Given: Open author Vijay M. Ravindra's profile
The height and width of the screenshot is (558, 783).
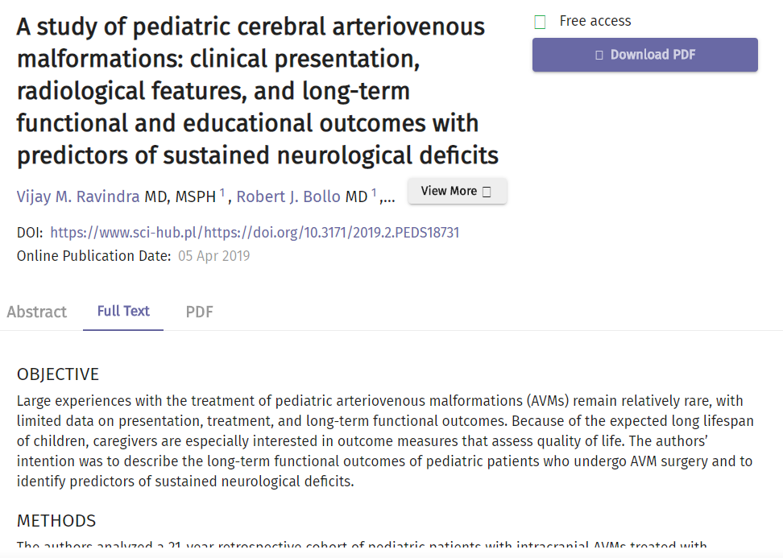Looking at the screenshot, I should (x=78, y=196).
